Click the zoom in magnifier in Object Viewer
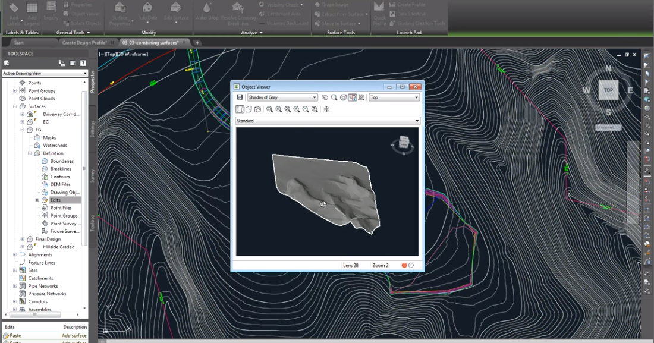The height and width of the screenshot is (343, 654). click(x=297, y=109)
